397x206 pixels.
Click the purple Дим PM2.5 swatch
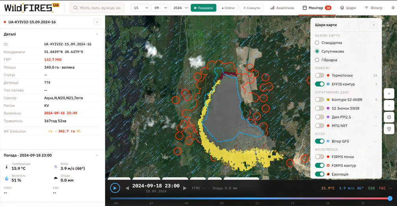(x=328, y=117)
